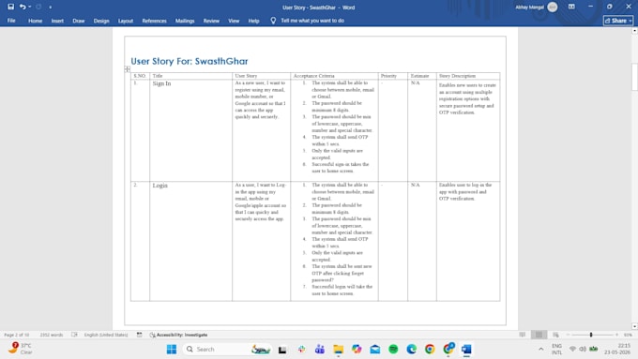The image size is (638, 359).
Task: Click the macro recording icon in status bar
Action: pyautogui.click(x=139, y=335)
